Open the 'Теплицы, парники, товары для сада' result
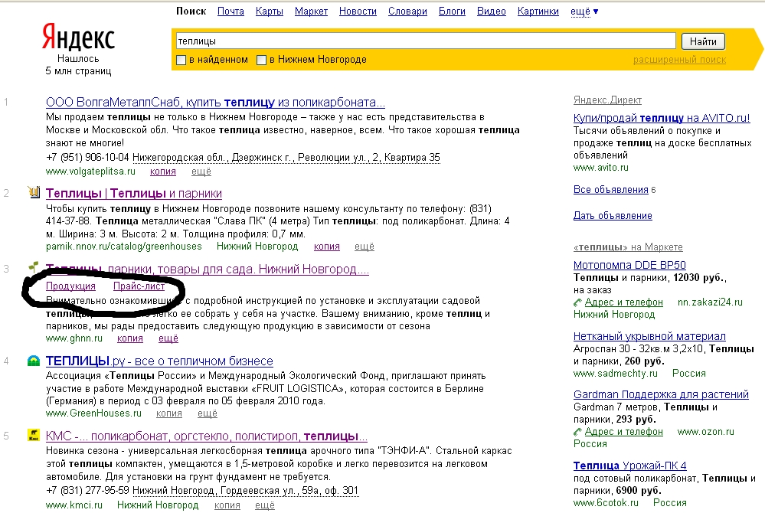Image resolution: width=765 pixels, height=513 pixels. tap(208, 270)
